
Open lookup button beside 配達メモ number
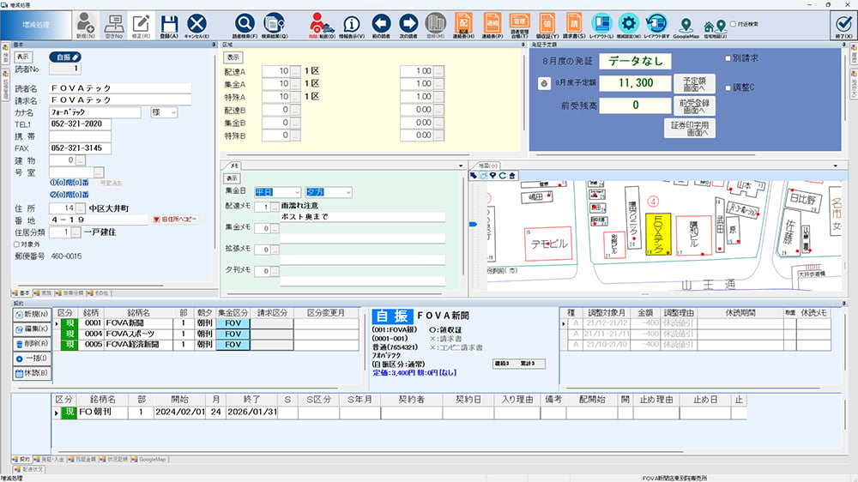click(x=275, y=207)
